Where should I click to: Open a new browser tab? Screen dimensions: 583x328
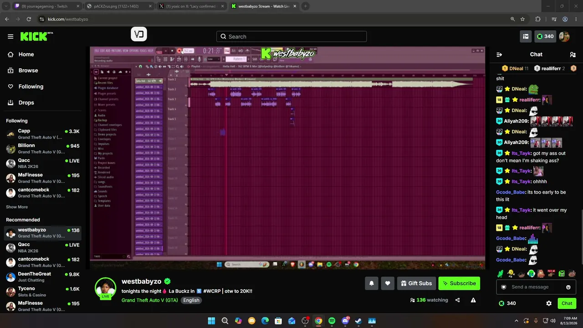[x=305, y=6]
